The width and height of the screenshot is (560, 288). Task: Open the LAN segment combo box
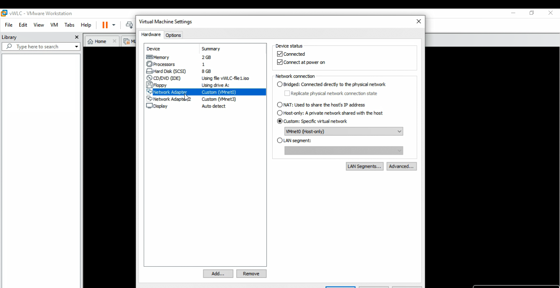pyautogui.click(x=344, y=151)
